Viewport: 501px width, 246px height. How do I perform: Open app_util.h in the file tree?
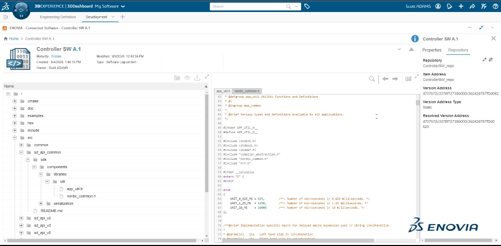[75, 189]
